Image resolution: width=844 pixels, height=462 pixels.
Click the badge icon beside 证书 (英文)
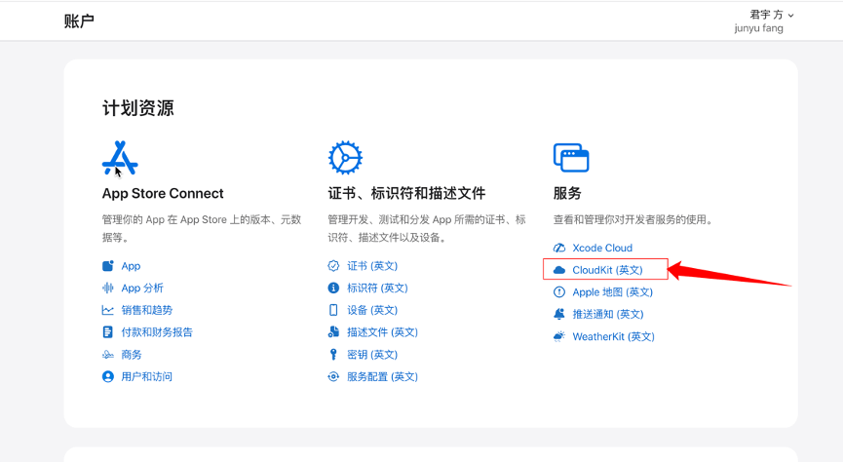tap(333, 266)
